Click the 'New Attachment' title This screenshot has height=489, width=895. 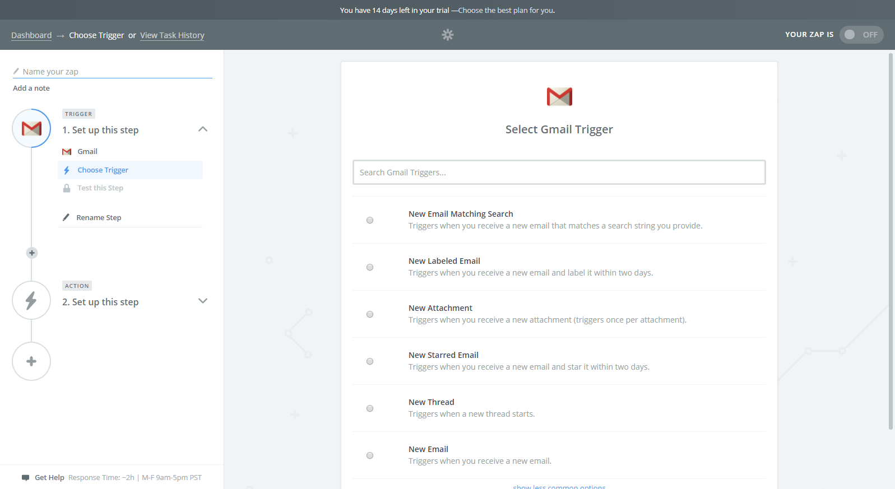pyautogui.click(x=440, y=308)
